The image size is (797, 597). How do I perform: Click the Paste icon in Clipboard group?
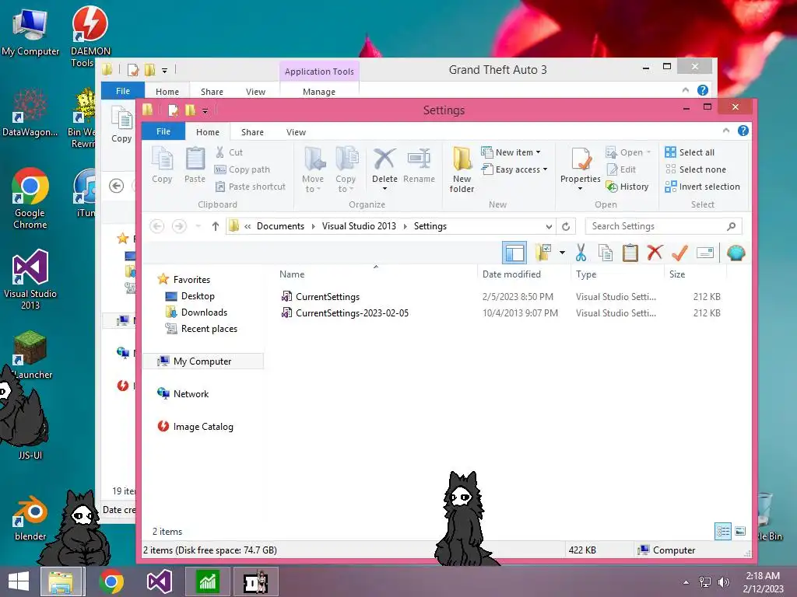pyautogui.click(x=195, y=165)
